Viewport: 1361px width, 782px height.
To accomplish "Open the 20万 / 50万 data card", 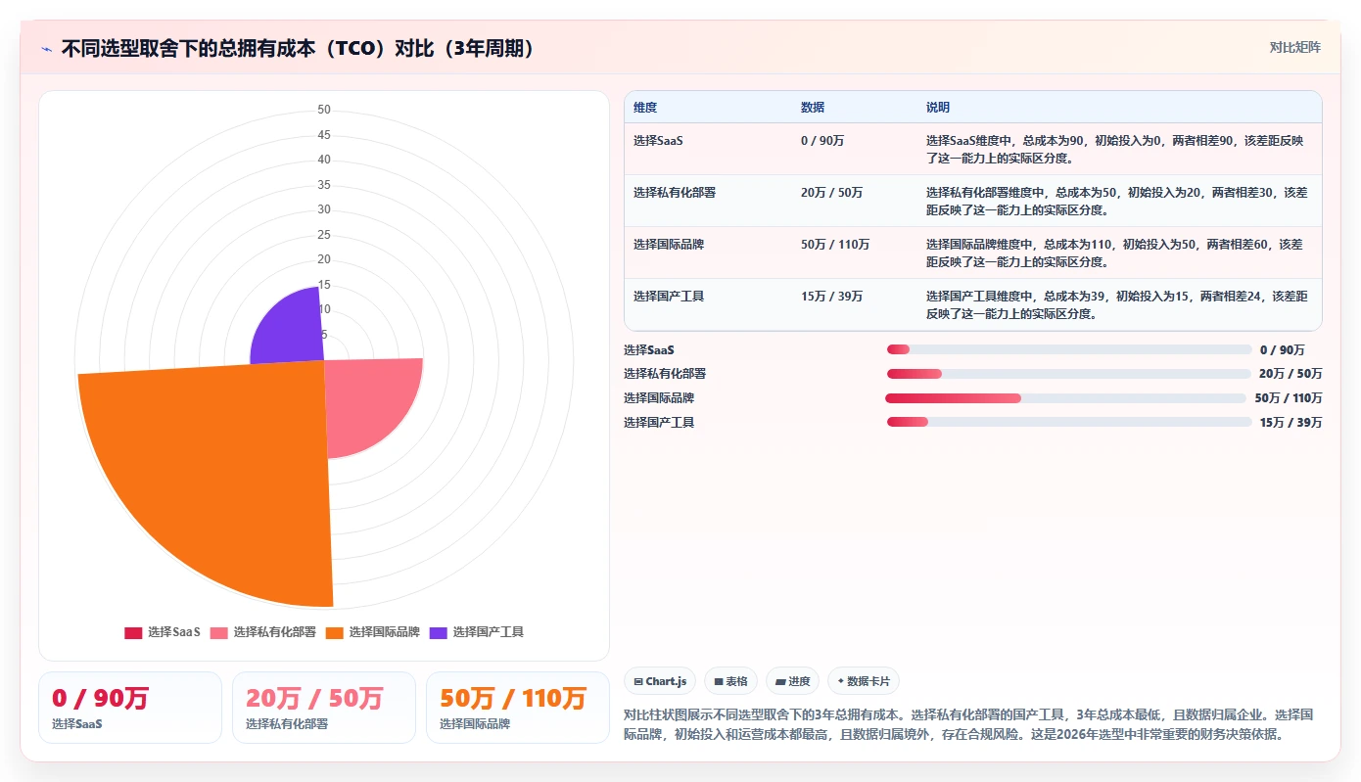I will (324, 708).
